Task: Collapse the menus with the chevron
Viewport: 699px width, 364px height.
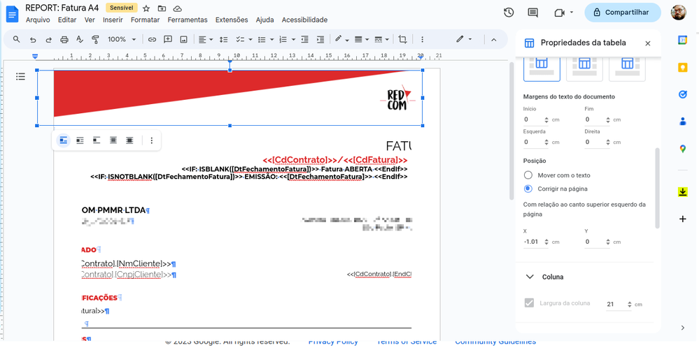Action: 494,40
